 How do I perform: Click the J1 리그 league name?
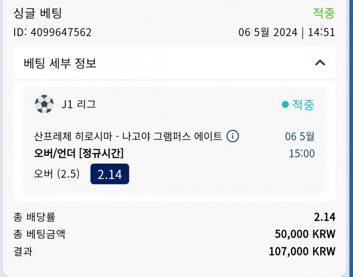pyautogui.click(x=79, y=104)
